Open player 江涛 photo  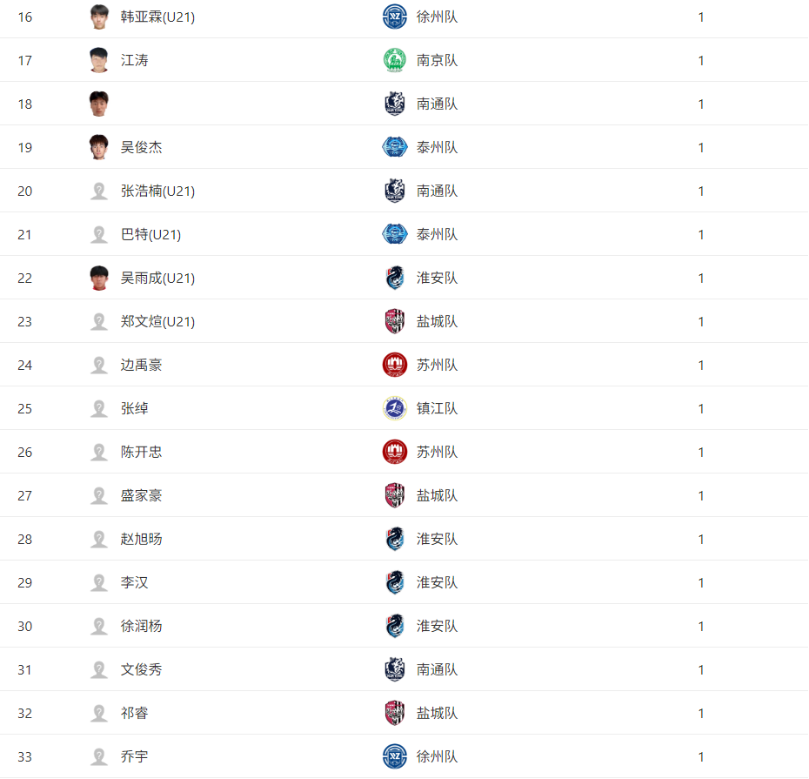click(x=98, y=60)
